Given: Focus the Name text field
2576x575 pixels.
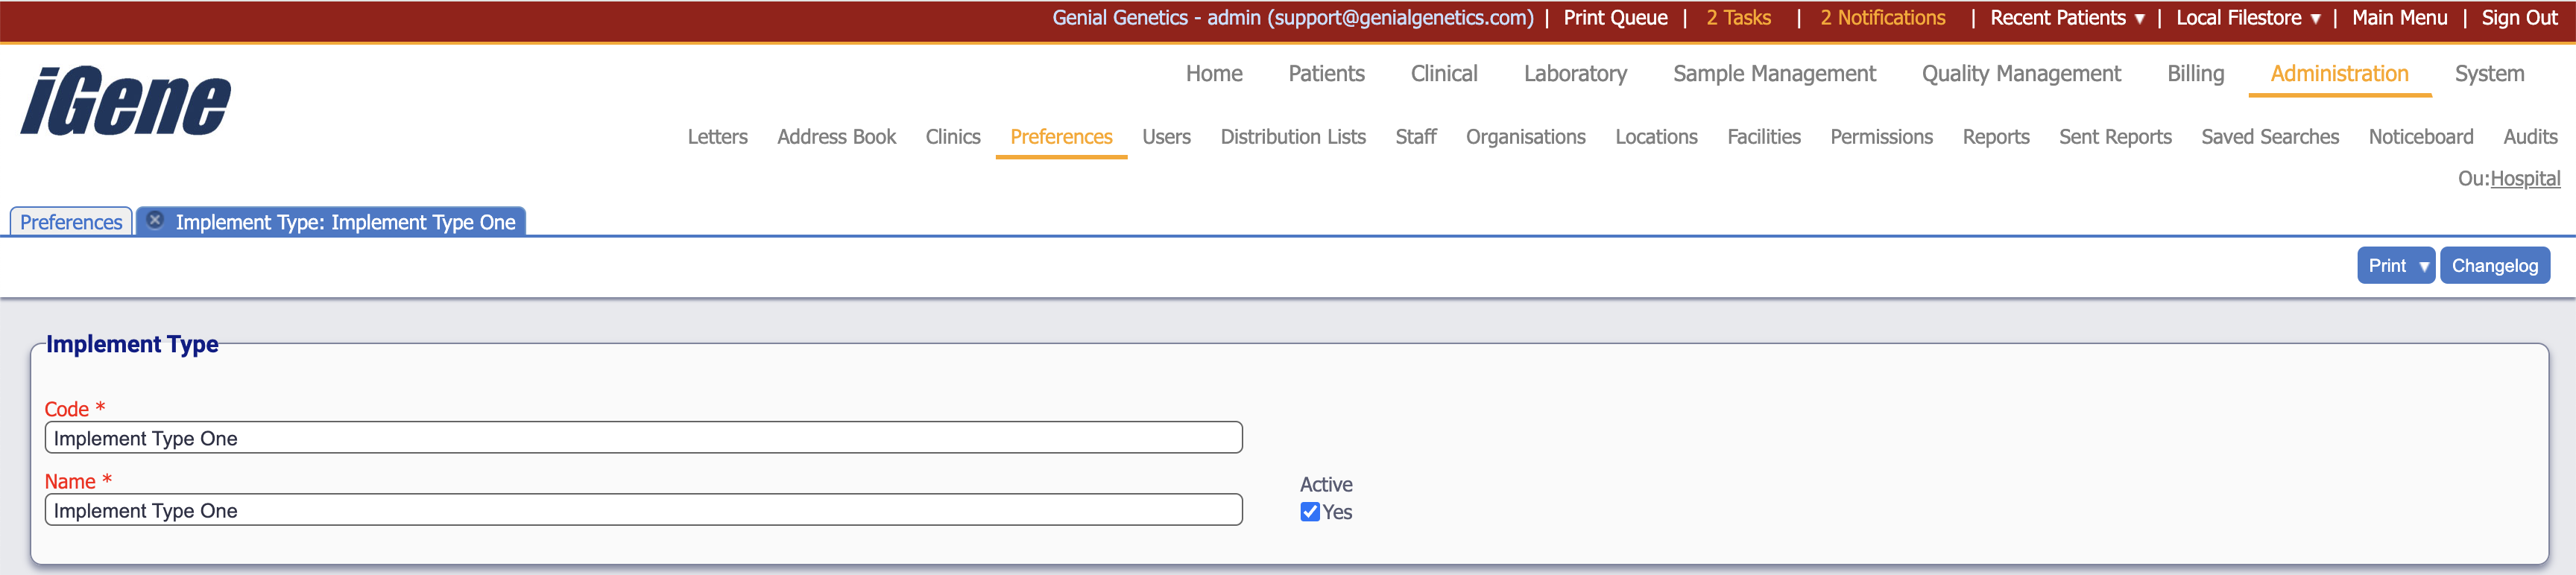Looking at the screenshot, I should tap(643, 510).
